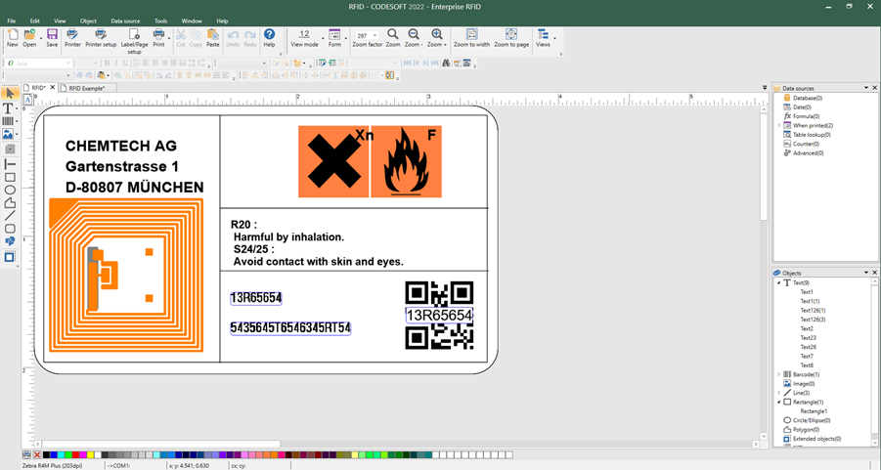Close the RFID document tab
881x470 pixels.
52,88
